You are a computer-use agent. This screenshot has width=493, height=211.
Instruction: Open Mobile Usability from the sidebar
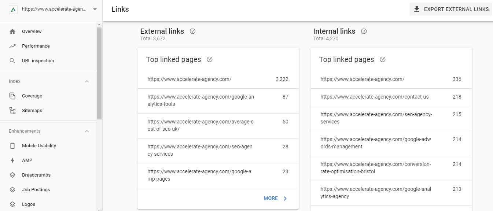[x=13, y=145]
